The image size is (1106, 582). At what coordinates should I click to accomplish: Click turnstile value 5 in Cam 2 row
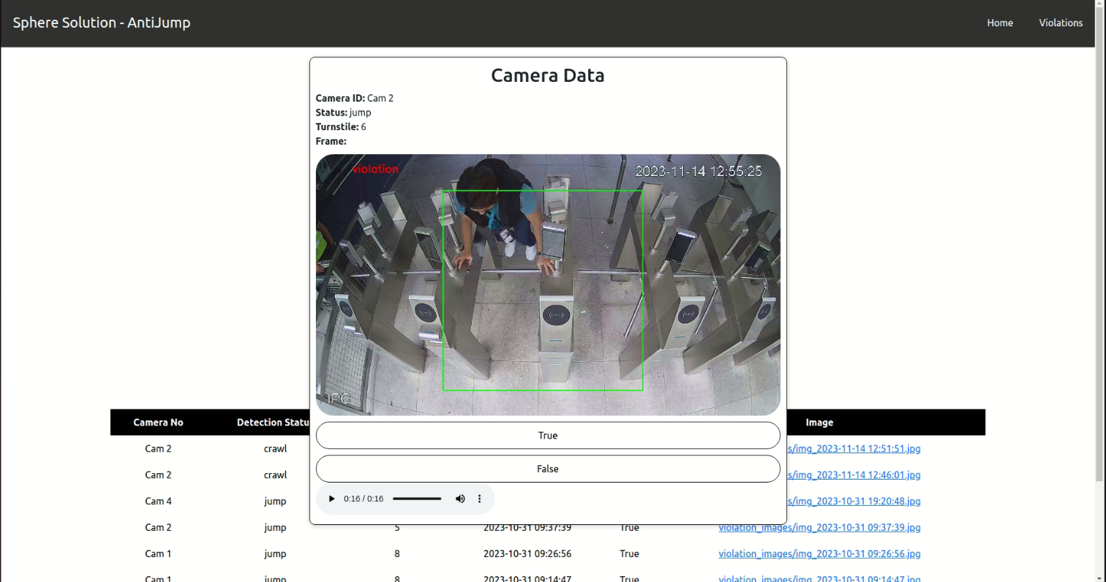tap(397, 527)
